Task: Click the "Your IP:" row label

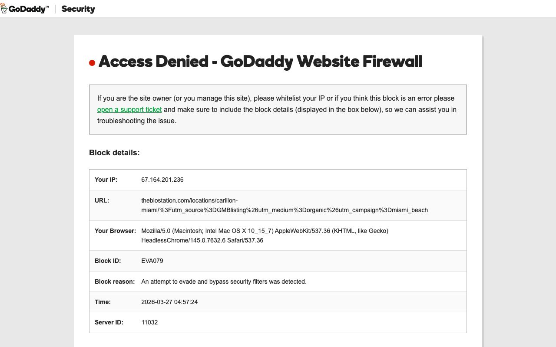Action: point(106,180)
